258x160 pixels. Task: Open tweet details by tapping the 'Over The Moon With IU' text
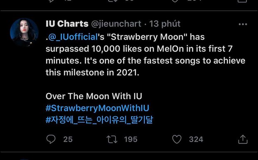94,96
